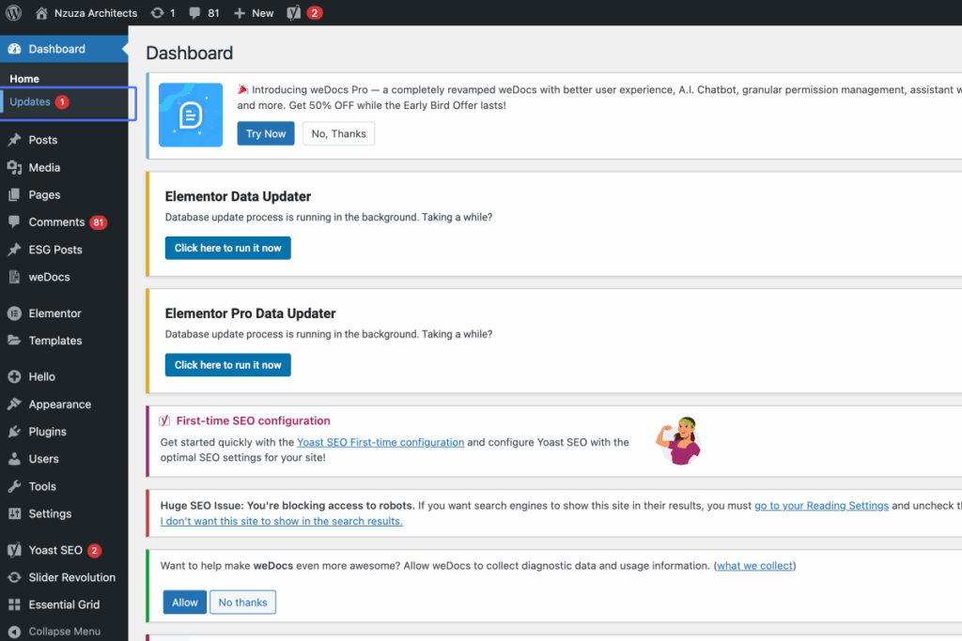Open the Plugins menu item

tap(47, 432)
